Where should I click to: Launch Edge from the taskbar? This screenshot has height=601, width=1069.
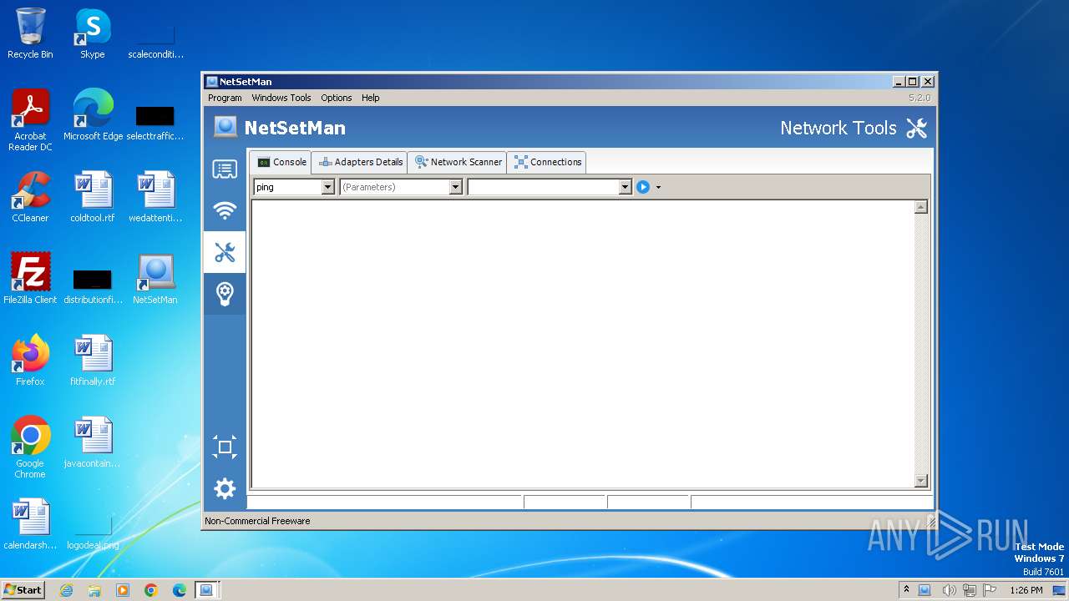[180, 590]
